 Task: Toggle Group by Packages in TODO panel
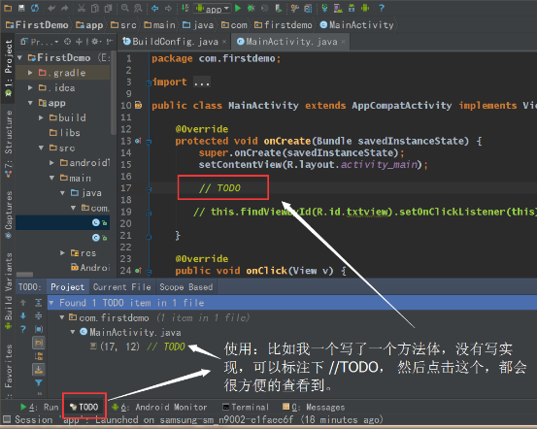(x=39, y=343)
